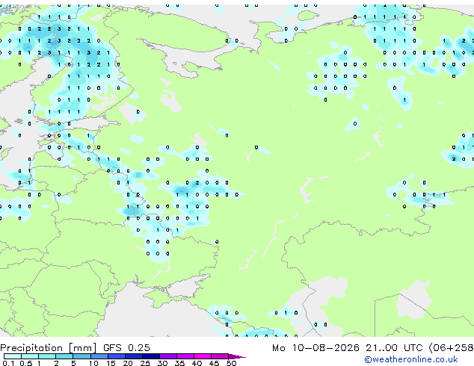Click the arrow tip beyond 50 mm
Screen dimensions: 474x366
(x=237, y=356)
